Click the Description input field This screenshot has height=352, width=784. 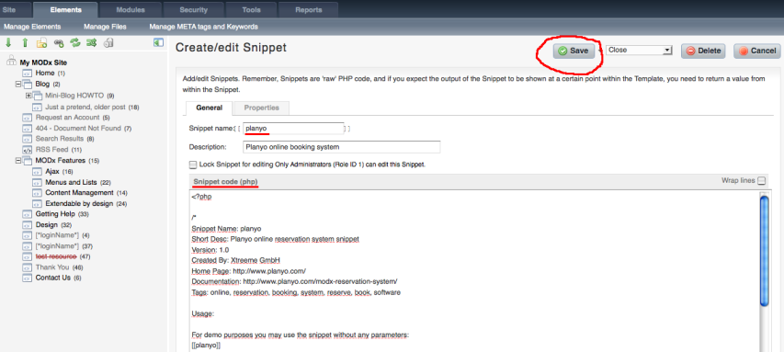[342, 147]
